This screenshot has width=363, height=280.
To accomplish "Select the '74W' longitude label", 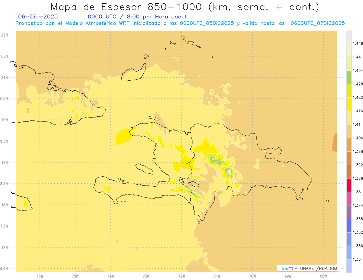I will 111,276.
